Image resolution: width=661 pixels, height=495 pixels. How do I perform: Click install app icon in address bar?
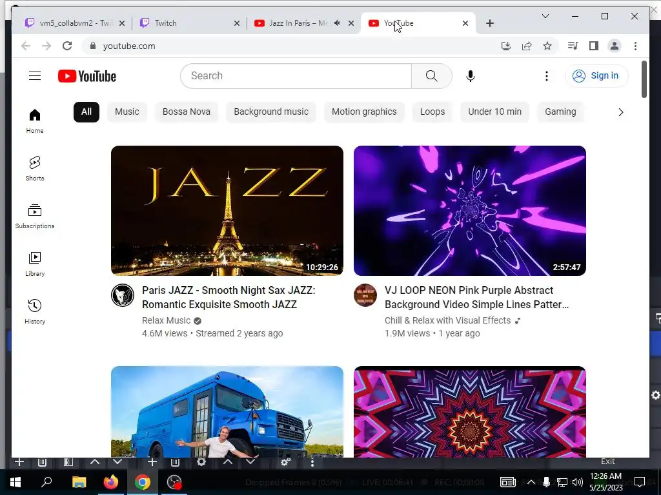(x=506, y=46)
